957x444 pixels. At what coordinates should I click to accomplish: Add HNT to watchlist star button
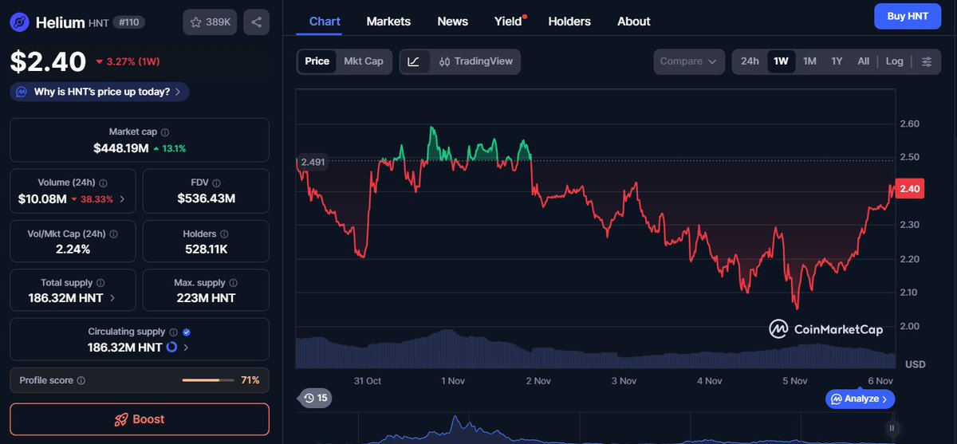[210, 22]
